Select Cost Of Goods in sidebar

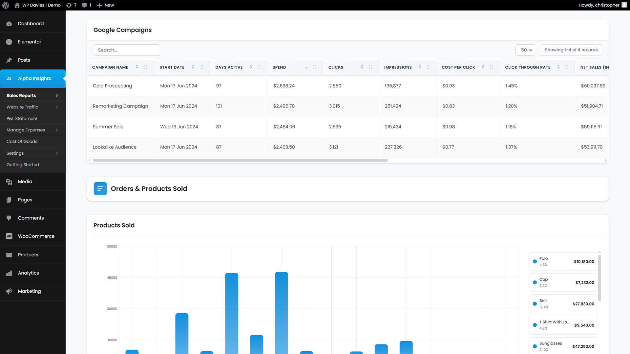[x=22, y=142]
